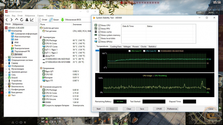
Task: Open the Избранное menu in menu bar
Action: (x=30, y=16)
